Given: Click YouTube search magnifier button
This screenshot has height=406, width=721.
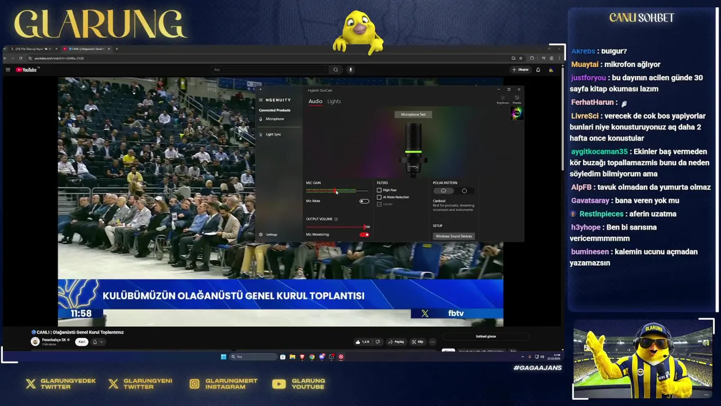Looking at the screenshot, I should [336, 70].
